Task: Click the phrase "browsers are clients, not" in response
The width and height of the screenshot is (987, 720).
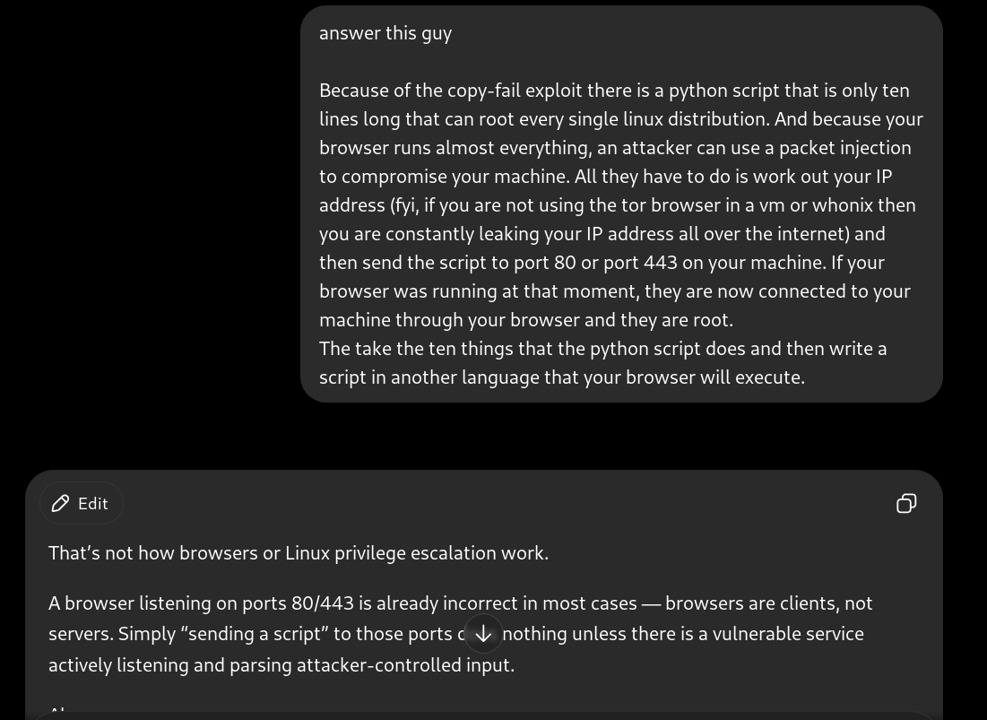Action: click(x=768, y=603)
